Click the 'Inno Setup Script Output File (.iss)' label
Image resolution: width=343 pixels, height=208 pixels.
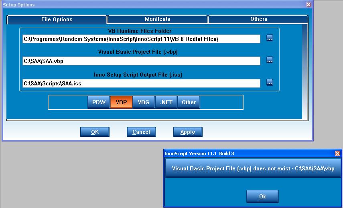[138, 75]
